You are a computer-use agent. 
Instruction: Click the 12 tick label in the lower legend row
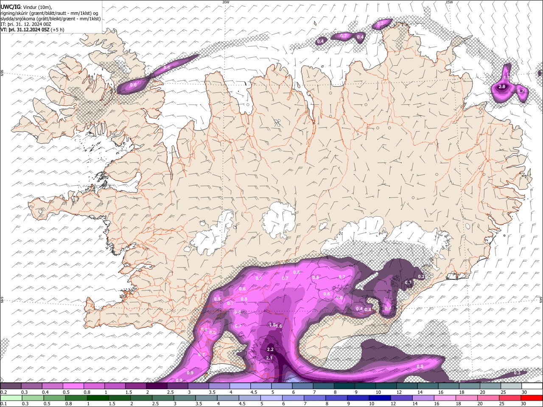click(394, 404)
